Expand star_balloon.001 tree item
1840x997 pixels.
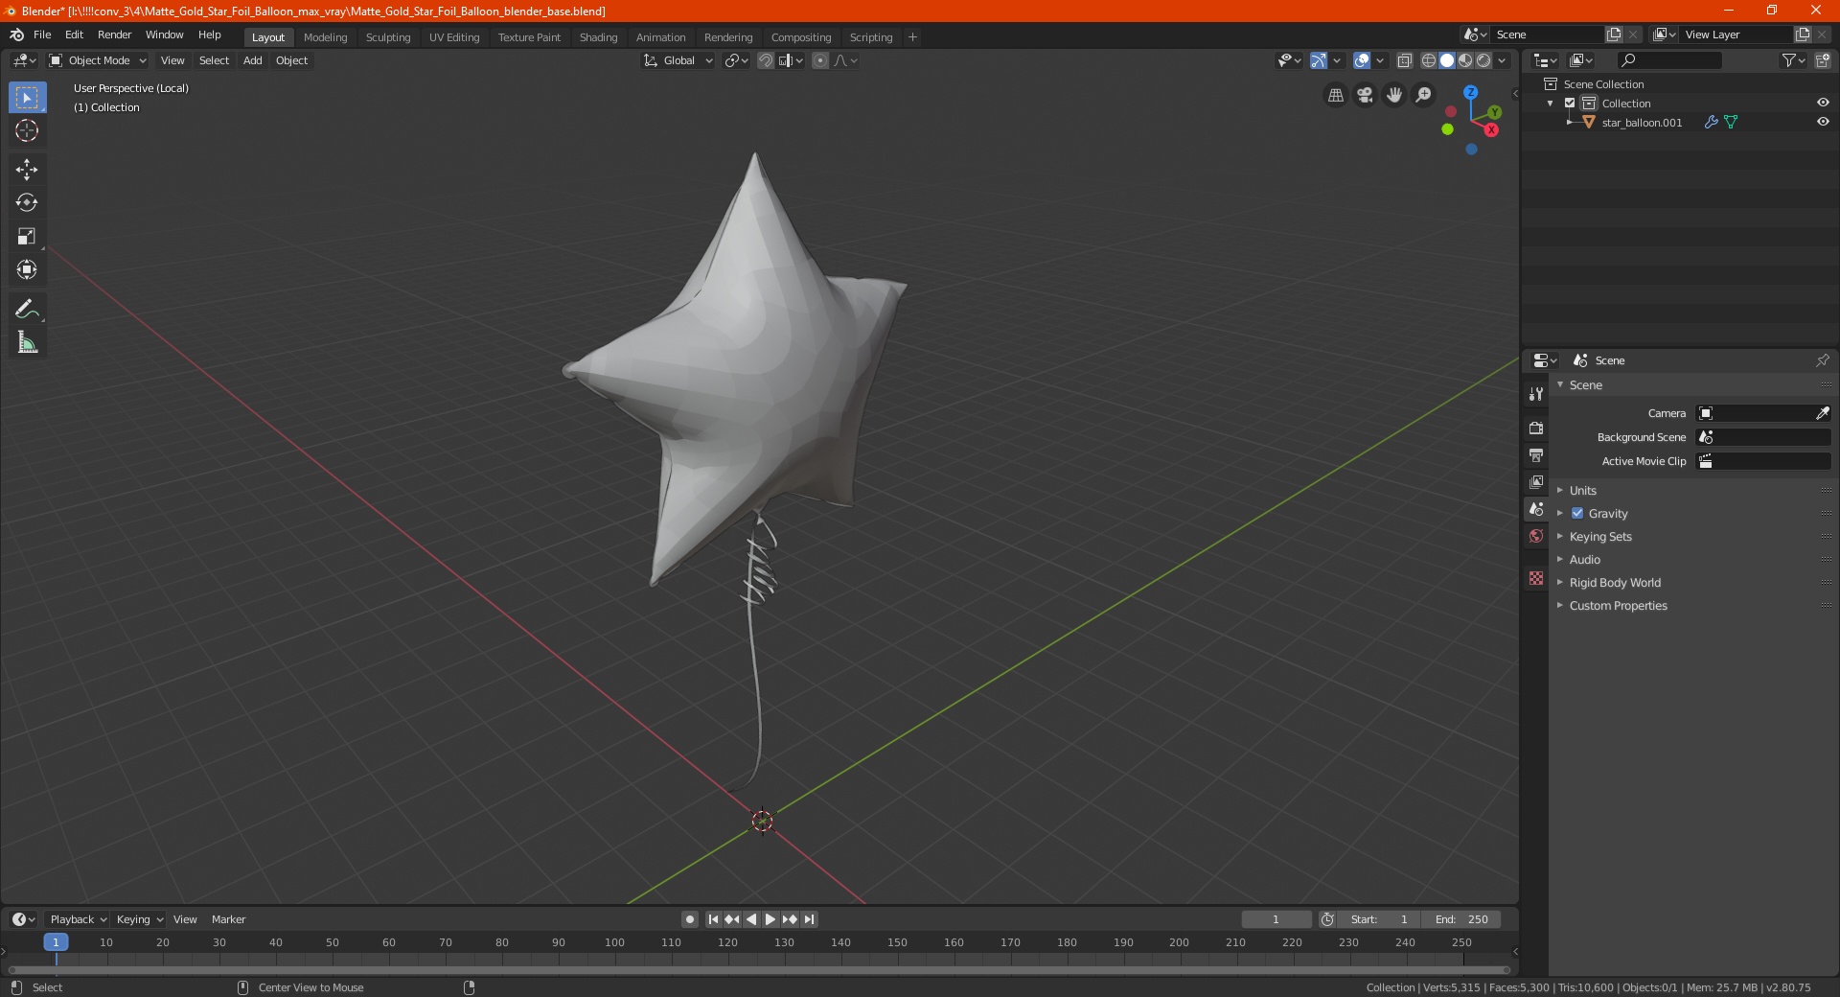(x=1569, y=122)
